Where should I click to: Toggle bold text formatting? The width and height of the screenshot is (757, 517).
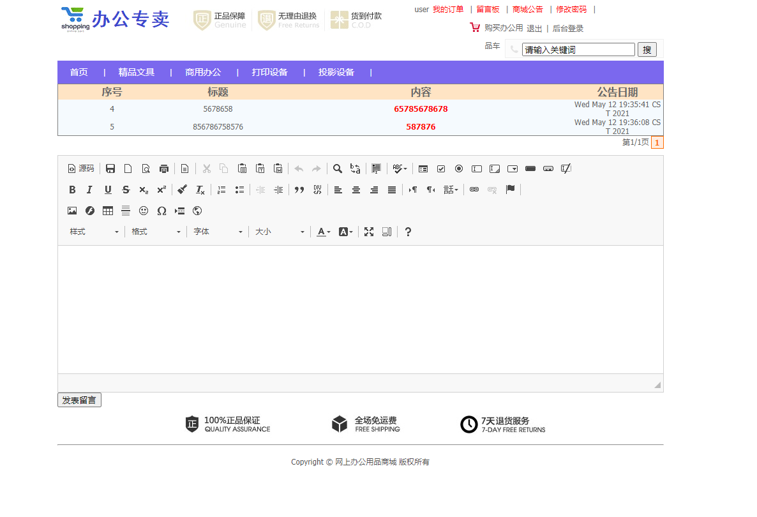tap(72, 190)
